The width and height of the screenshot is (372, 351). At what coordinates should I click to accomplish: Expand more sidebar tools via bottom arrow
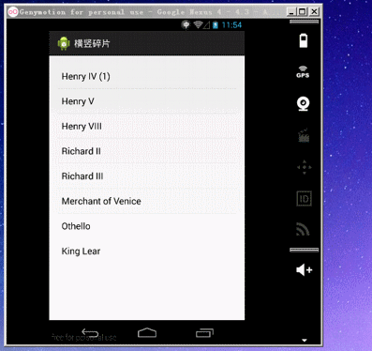click(305, 341)
